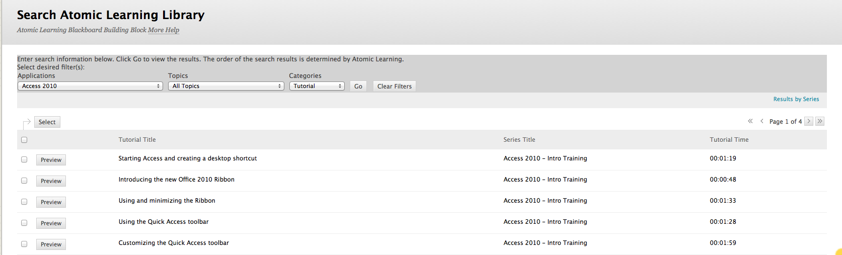Jump to the last results page
Viewport: 842px width, 255px height.
[x=820, y=121]
